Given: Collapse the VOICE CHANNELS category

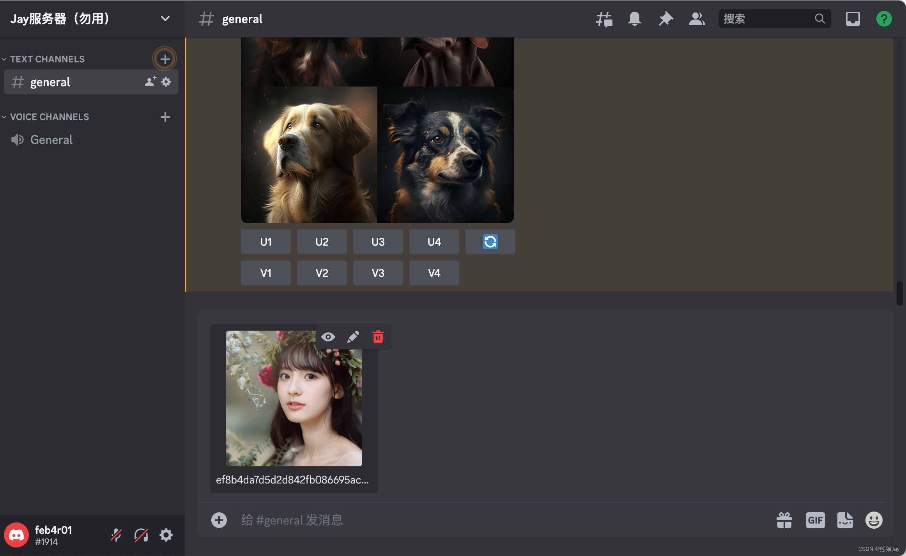Looking at the screenshot, I should click(x=49, y=117).
